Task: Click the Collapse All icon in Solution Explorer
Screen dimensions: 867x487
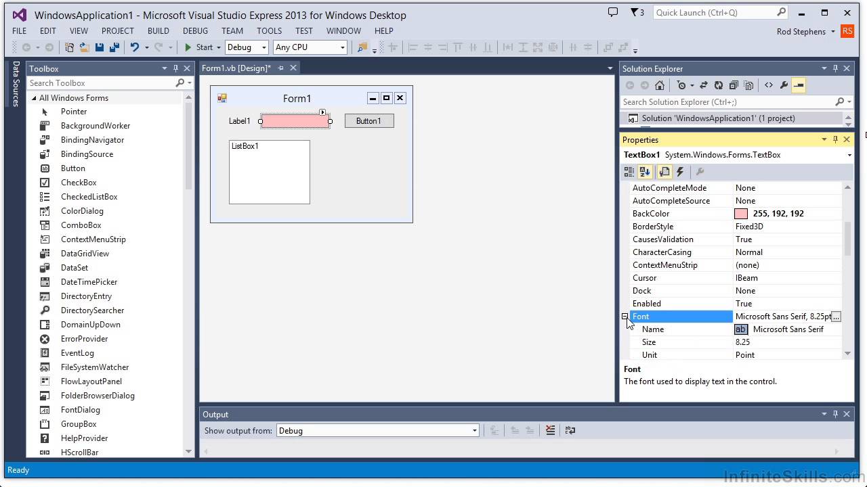Action: pos(734,85)
